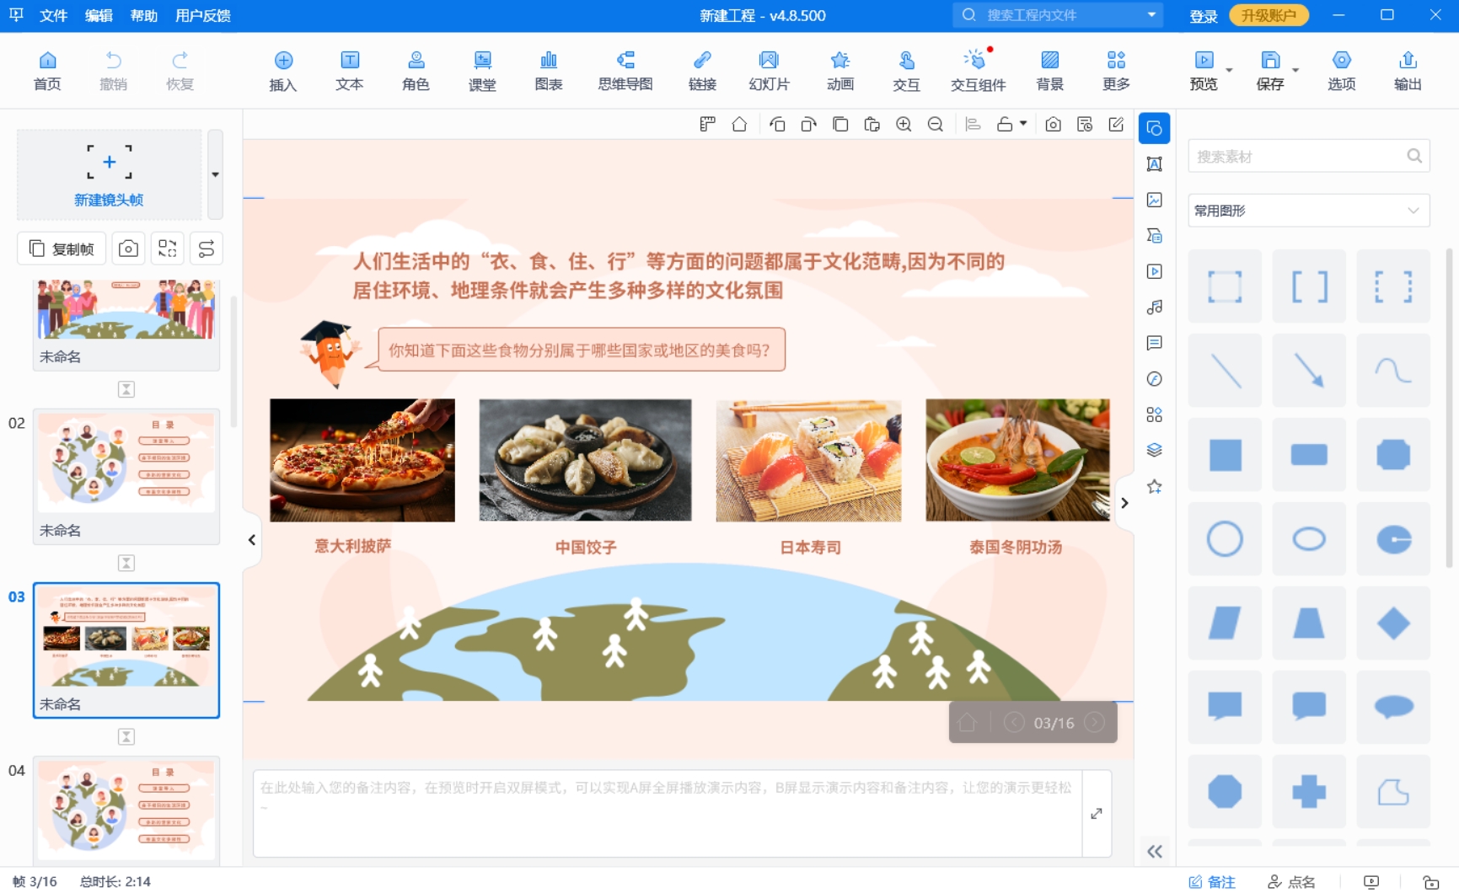The image size is (1459, 893).
Task: Open the 思维导图 mind map tool
Action: coord(625,71)
